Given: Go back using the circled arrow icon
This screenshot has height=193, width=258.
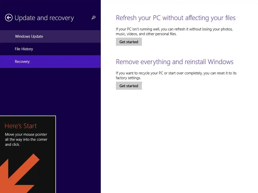Looking at the screenshot, I should pos(9,18).
